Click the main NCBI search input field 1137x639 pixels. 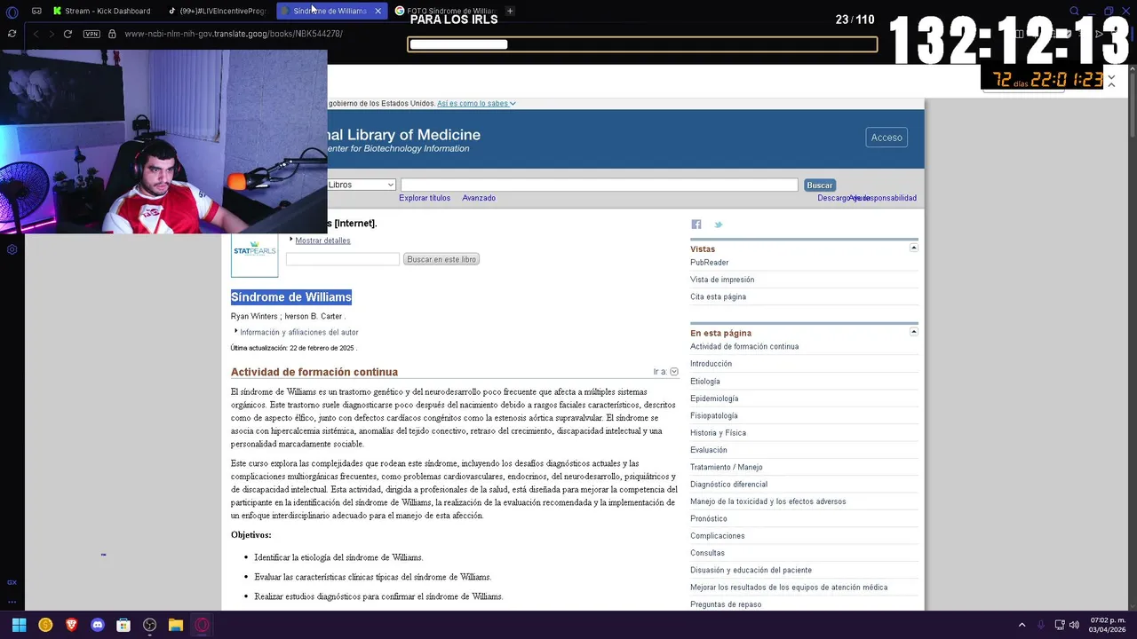600,185
